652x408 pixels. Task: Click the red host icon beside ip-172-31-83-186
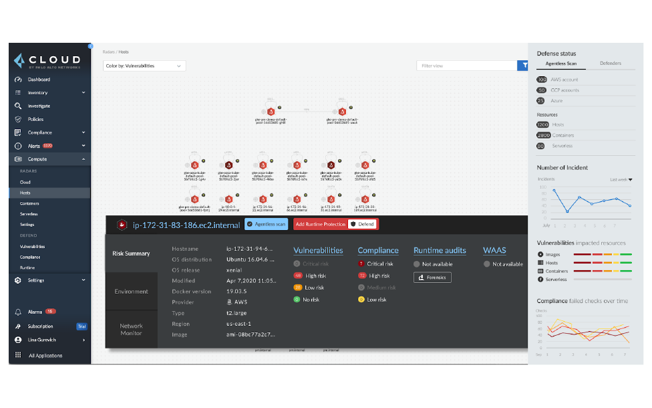[x=122, y=225]
